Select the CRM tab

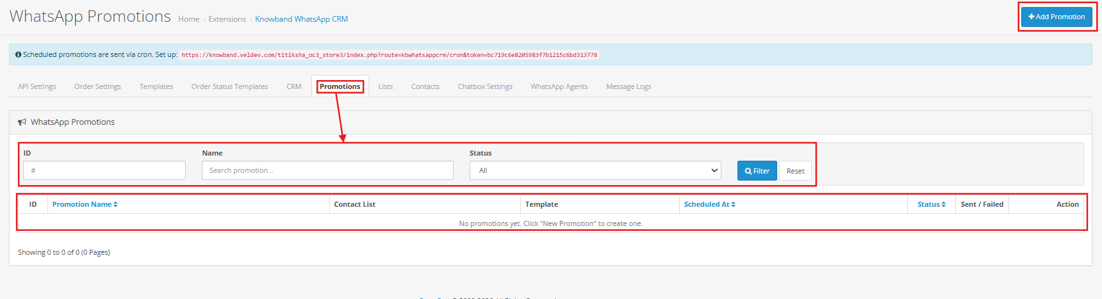point(294,86)
